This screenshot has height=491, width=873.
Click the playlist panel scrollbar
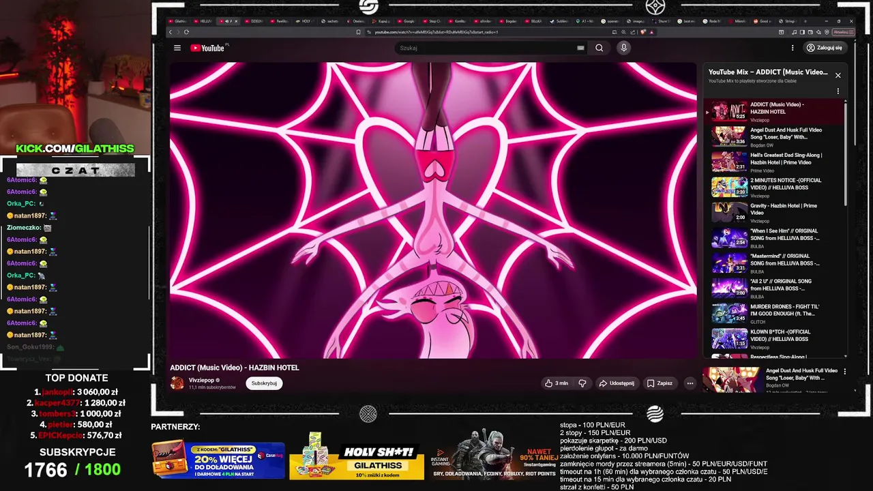point(846,153)
